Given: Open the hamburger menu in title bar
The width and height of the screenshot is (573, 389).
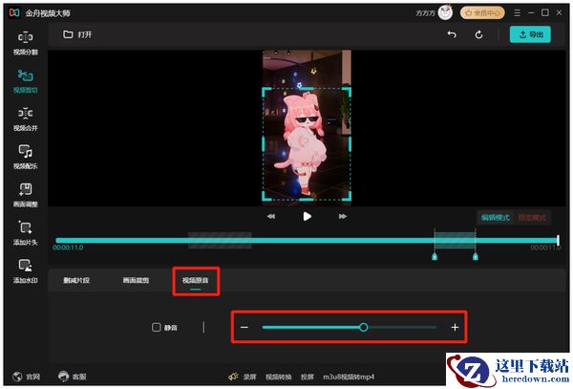Looking at the screenshot, I should [517, 12].
